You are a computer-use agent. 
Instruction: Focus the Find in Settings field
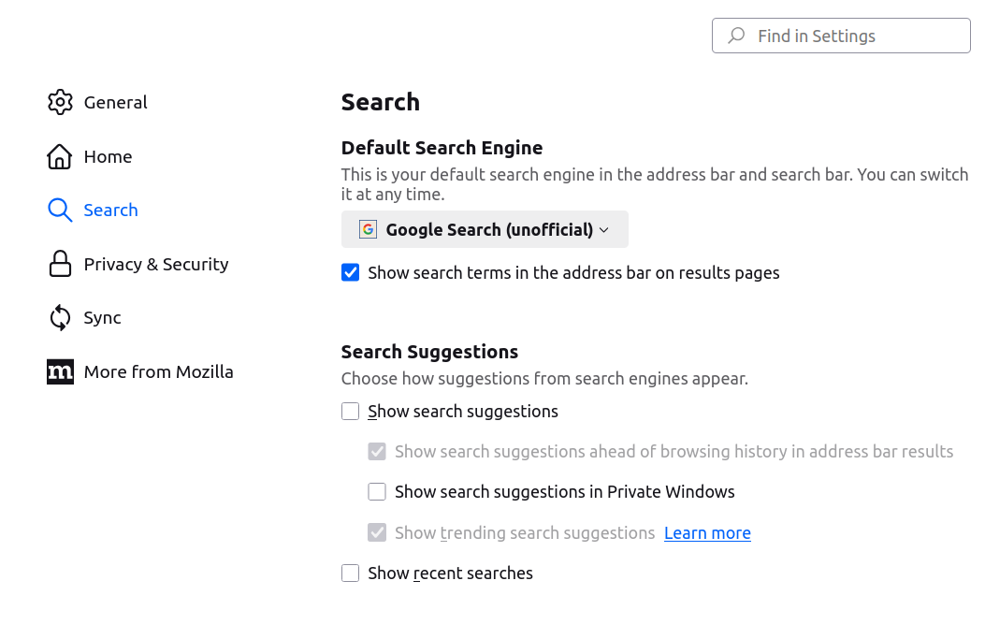click(841, 36)
